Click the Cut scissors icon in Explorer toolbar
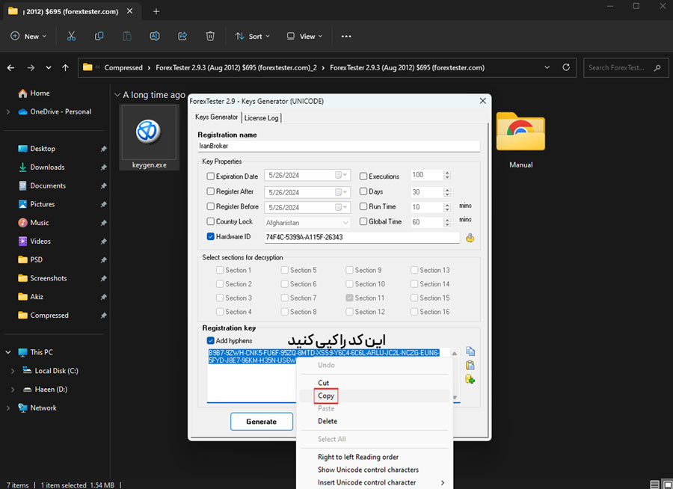The width and height of the screenshot is (673, 489). 71,36
